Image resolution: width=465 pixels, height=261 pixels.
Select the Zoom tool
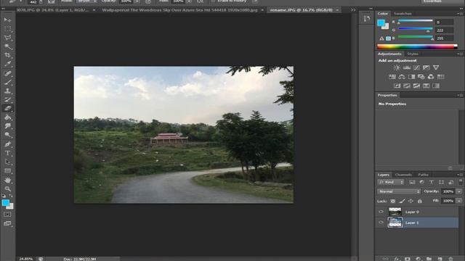(8, 188)
